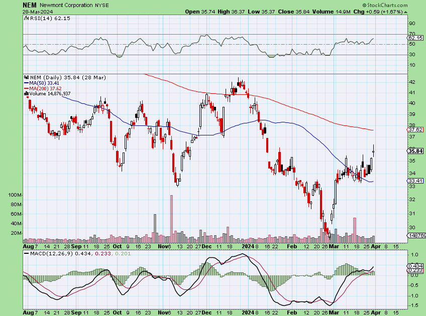Click the Apr label on the price panel date axis

(x=376, y=247)
